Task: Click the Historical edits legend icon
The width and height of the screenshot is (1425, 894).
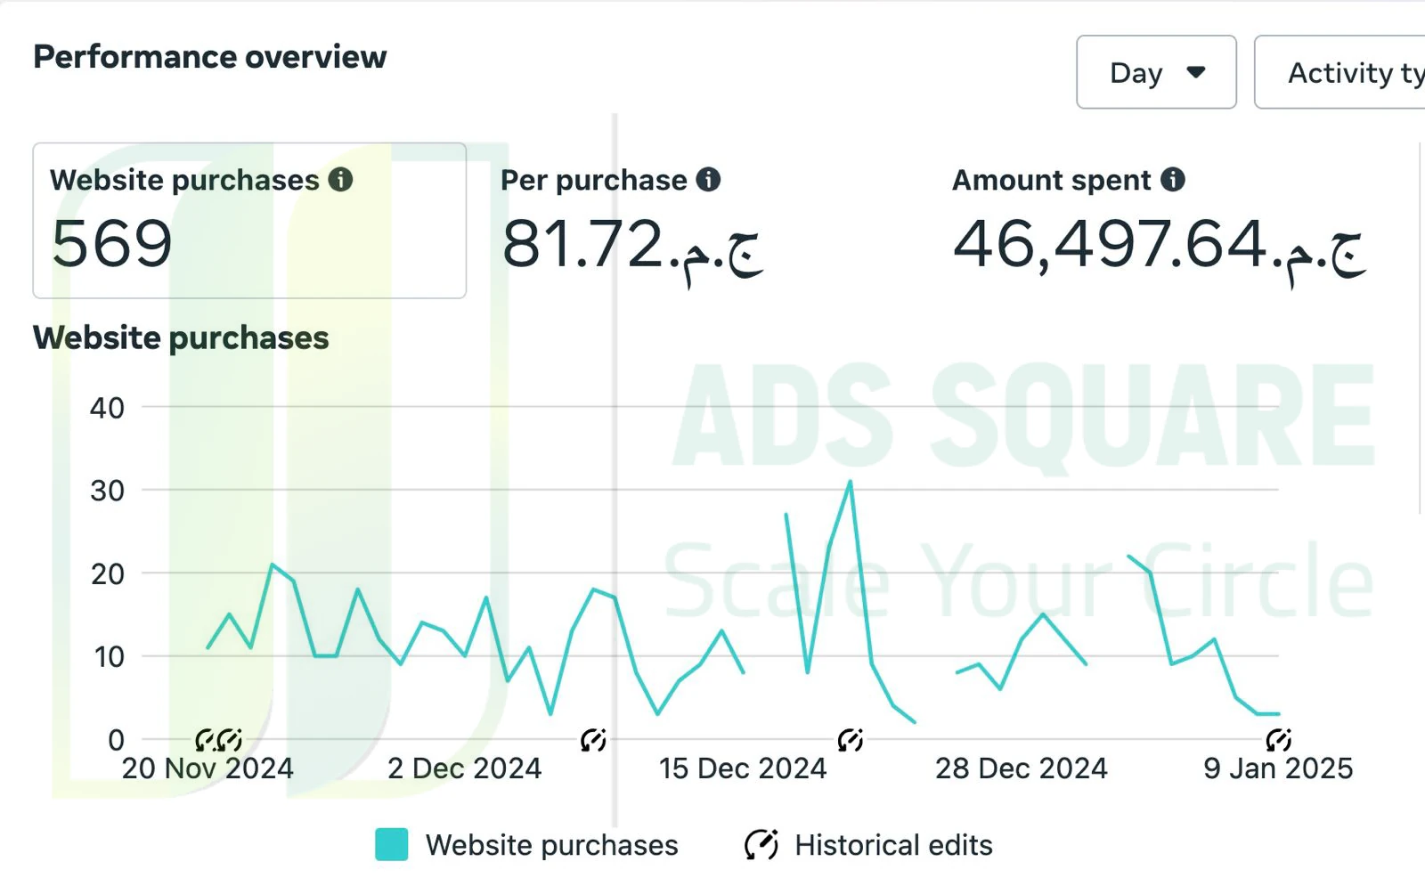Action: pyautogui.click(x=761, y=845)
